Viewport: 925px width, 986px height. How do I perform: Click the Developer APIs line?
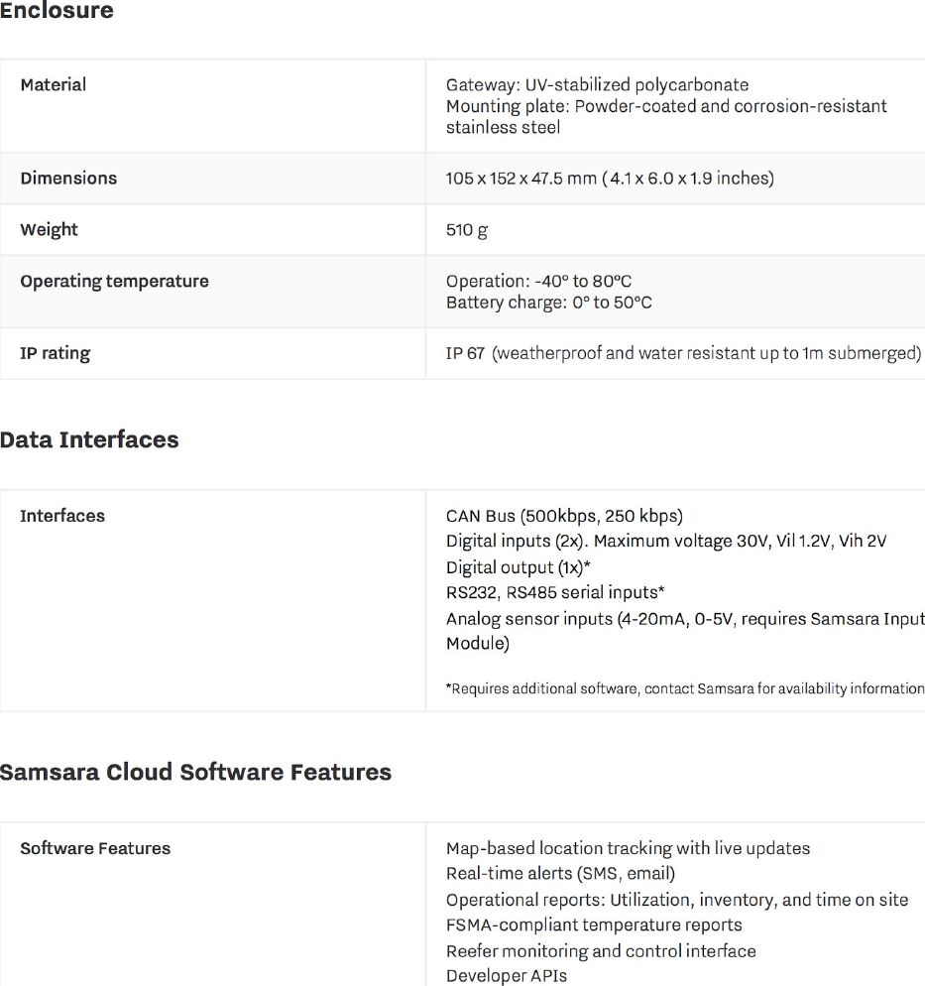(507, 976)
